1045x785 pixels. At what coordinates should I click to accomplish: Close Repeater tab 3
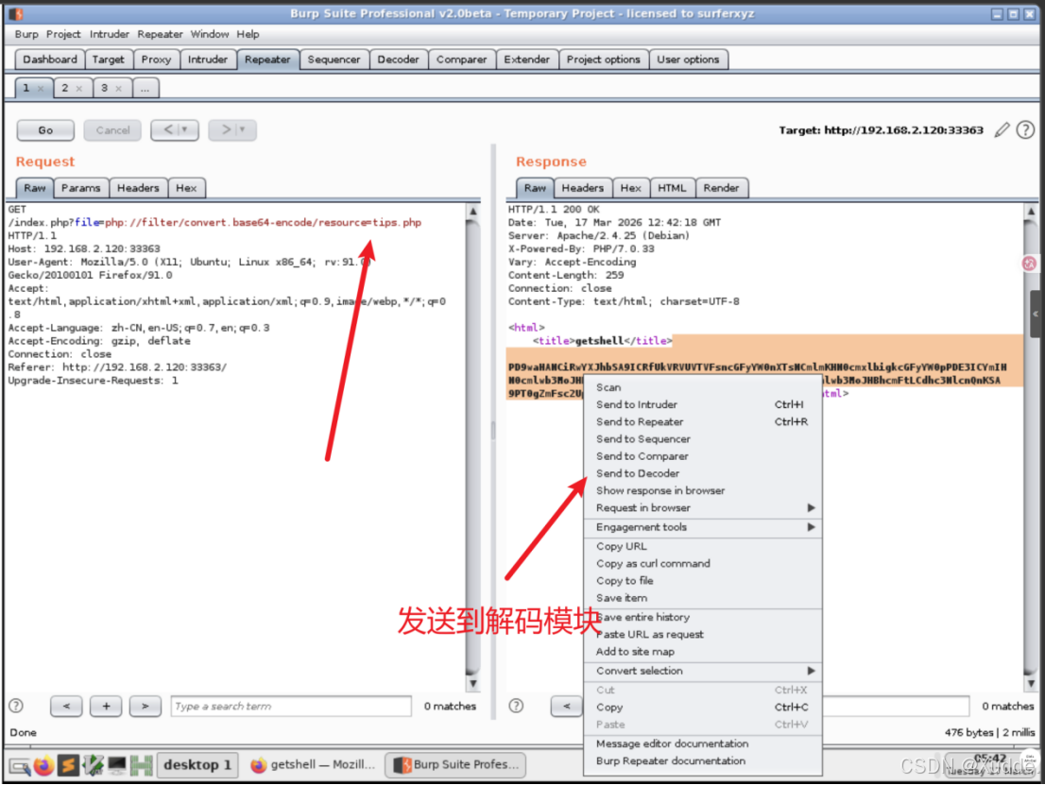point(119,88)
